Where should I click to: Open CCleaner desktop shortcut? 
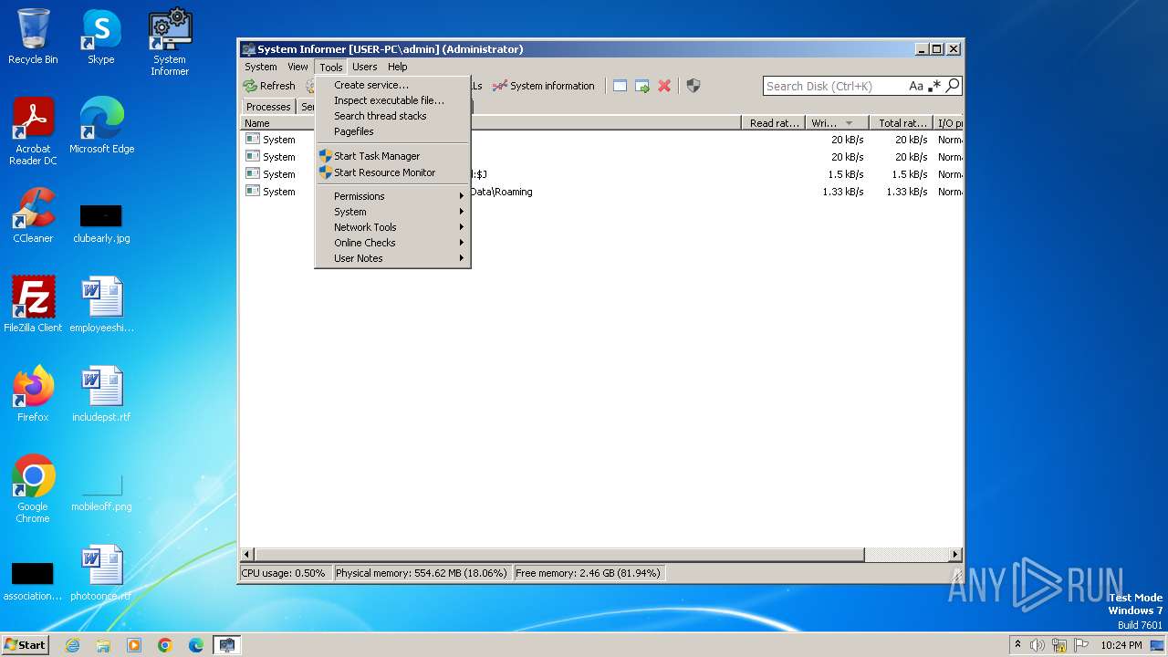[x=33, y=215]
